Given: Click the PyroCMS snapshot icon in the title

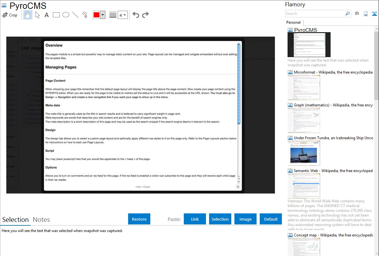Looking at the screenshot, I should point(4,5).
